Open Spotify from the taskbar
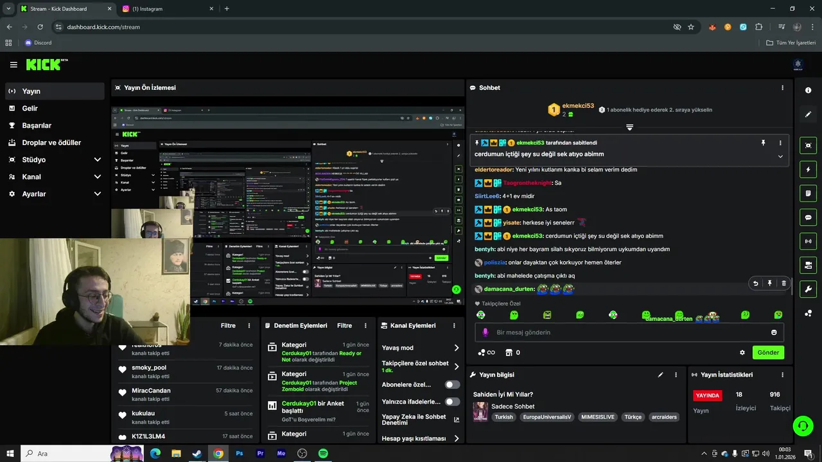This screenshot has width=822, height=462. [x=324, y=454]
